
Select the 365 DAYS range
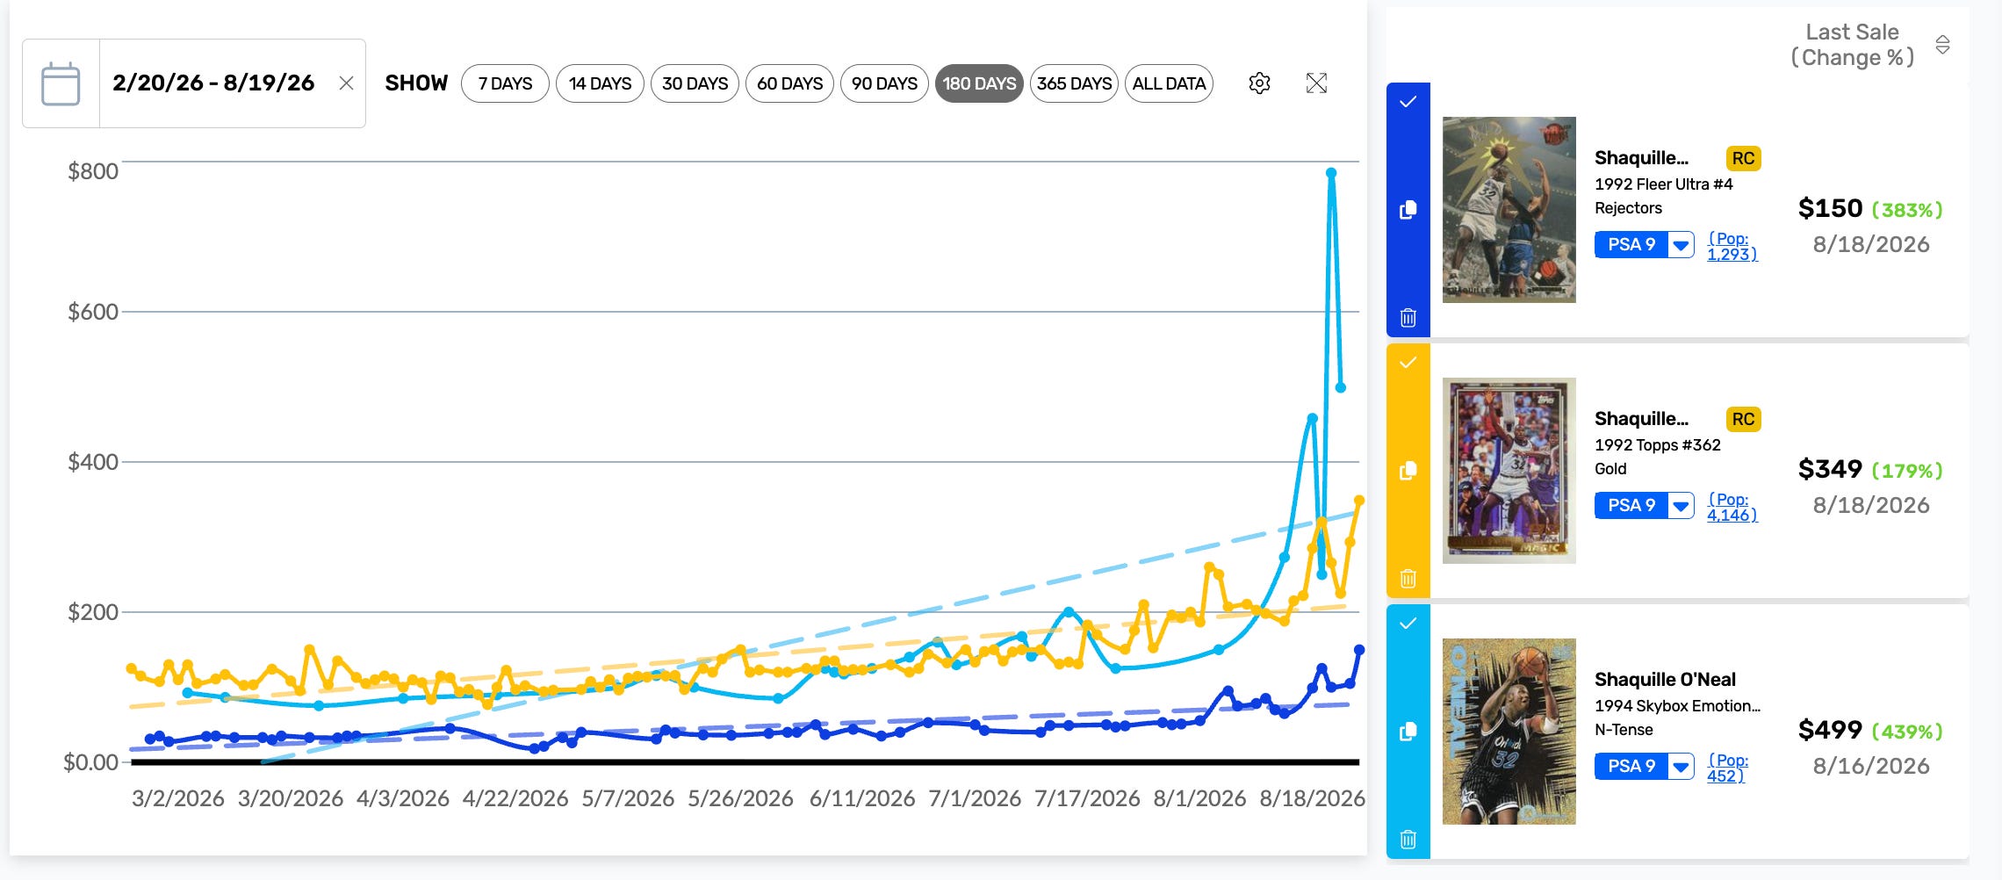(x=1074, y=83)
